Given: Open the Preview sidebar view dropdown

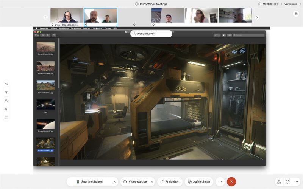Looking at the screenshot, I should coord(37,35).
